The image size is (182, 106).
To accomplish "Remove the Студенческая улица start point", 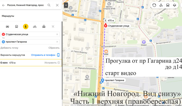I will [57, 34].
